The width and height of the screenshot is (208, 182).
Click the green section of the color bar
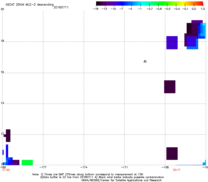(162, 3)
